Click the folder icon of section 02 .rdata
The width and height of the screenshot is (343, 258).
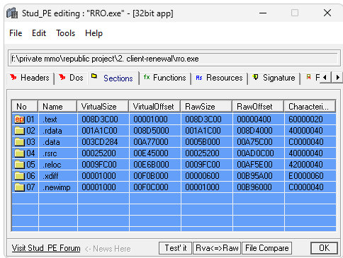[19, 131]
